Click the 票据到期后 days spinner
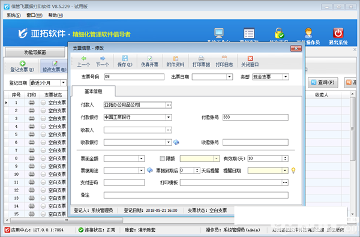Viewport: 360px width, 237px height. click(x=197, y=170)
